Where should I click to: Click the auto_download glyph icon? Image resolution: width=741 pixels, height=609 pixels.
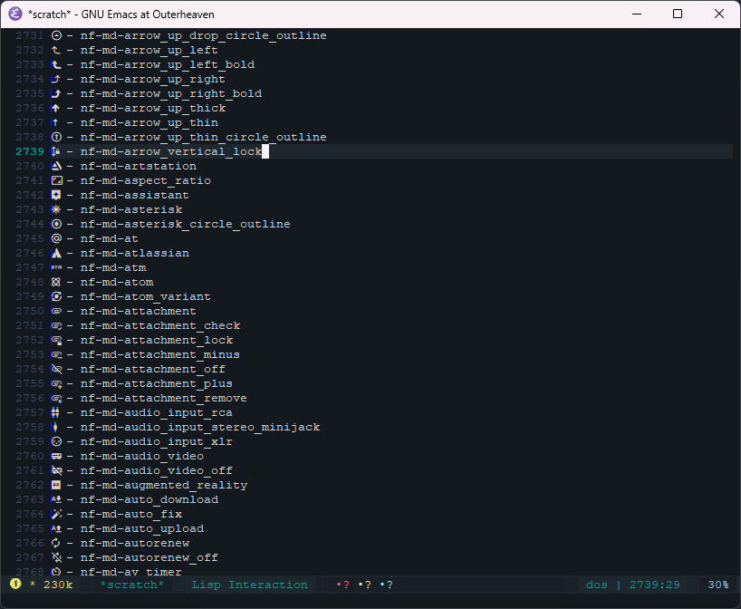(56, 499)
